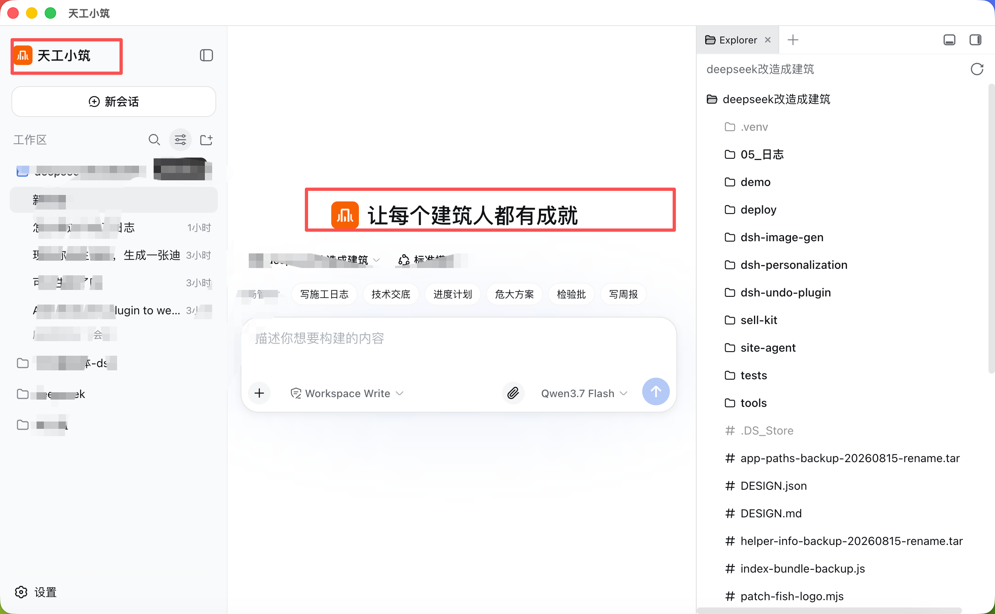
Task: Refresh the Explorer file tree
Action: [x=977, y=69]
